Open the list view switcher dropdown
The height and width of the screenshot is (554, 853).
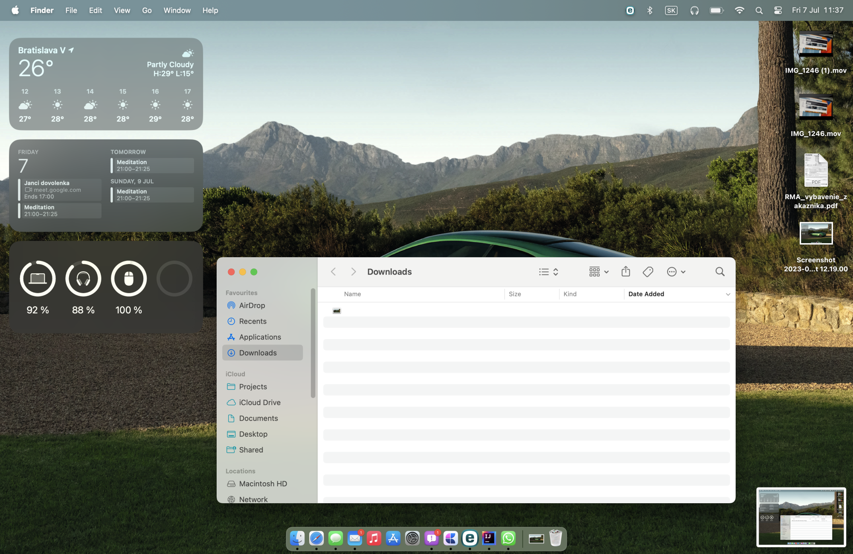coord(548,272)
